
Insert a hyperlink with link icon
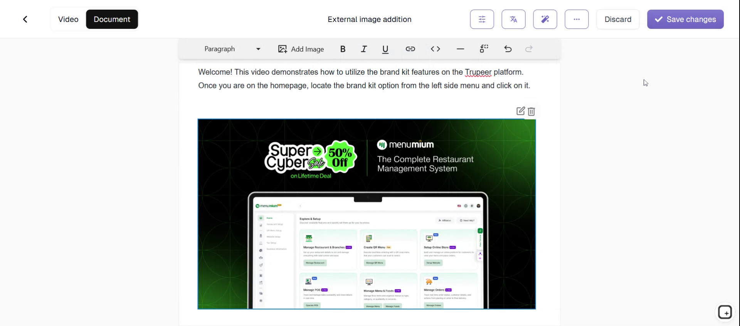(x=410, y=49)
